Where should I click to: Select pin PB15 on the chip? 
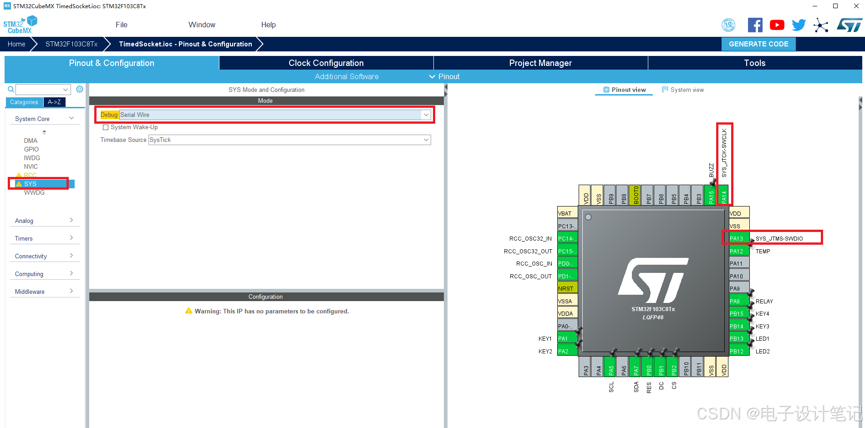(739, 313)
